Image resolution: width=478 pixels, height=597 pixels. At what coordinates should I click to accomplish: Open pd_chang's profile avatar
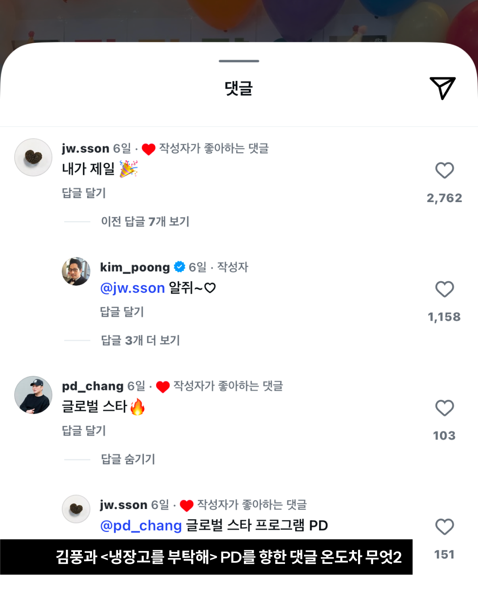pos(33,395)
